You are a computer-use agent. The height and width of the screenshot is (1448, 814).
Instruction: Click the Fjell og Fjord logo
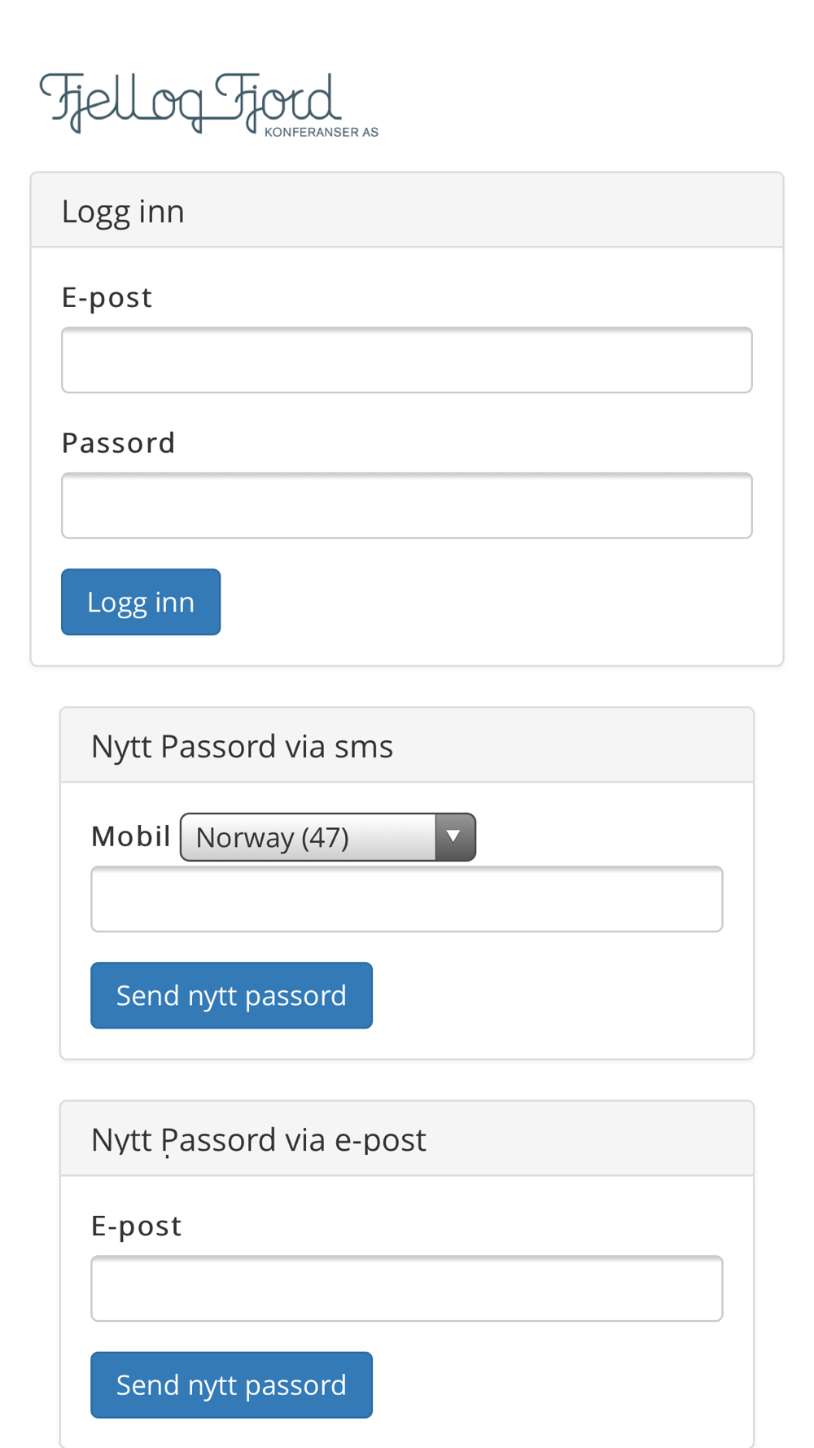209,103
